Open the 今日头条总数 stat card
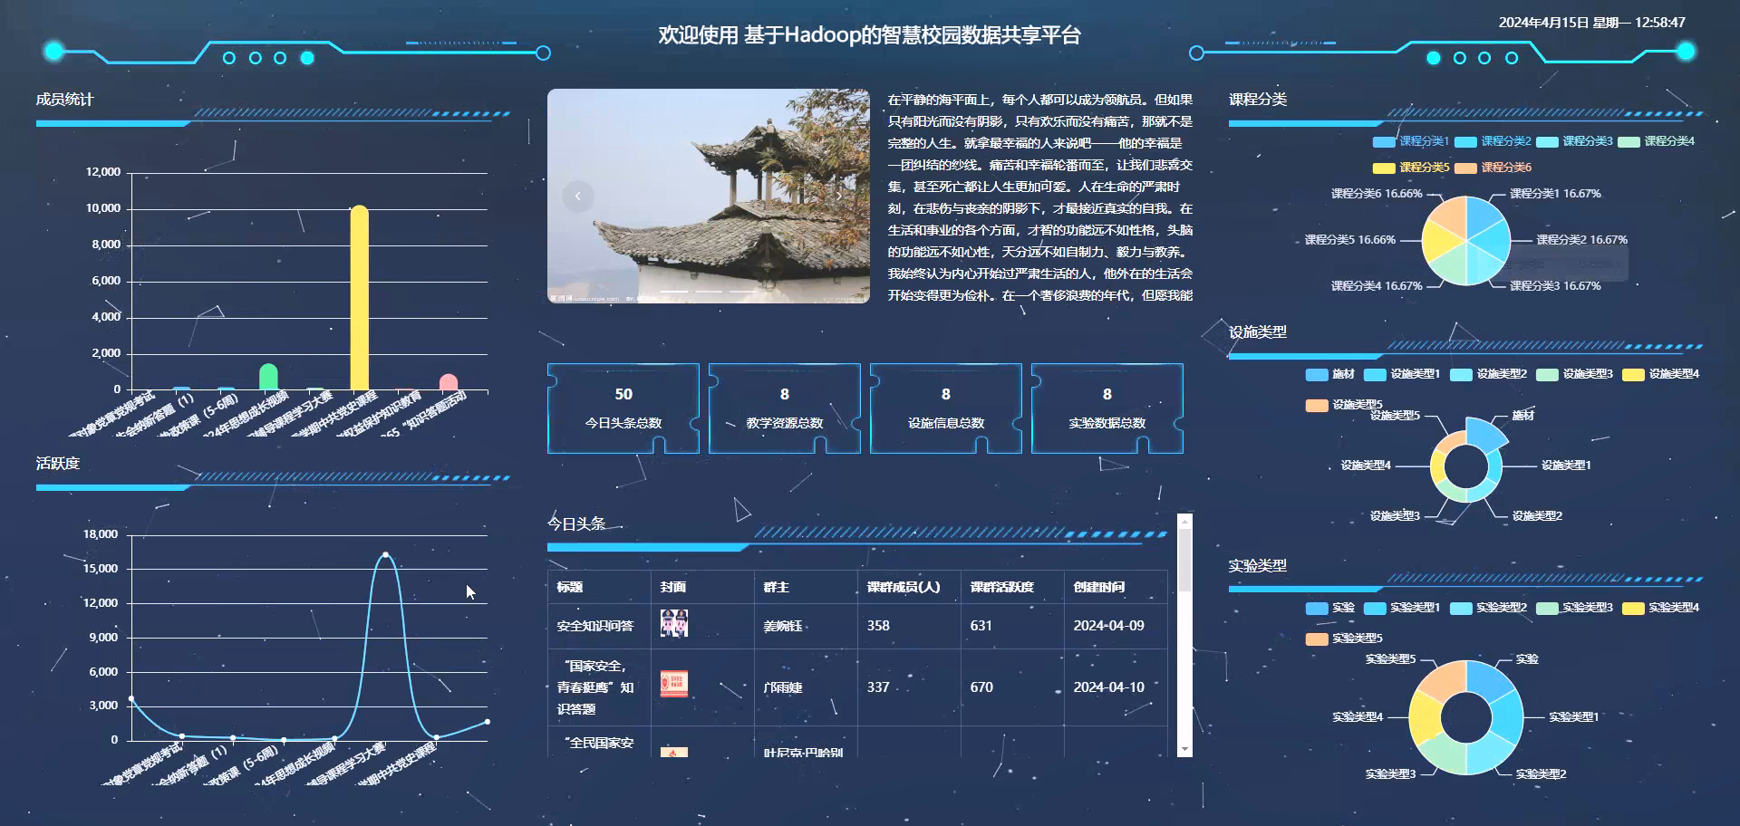 [623, 408]
